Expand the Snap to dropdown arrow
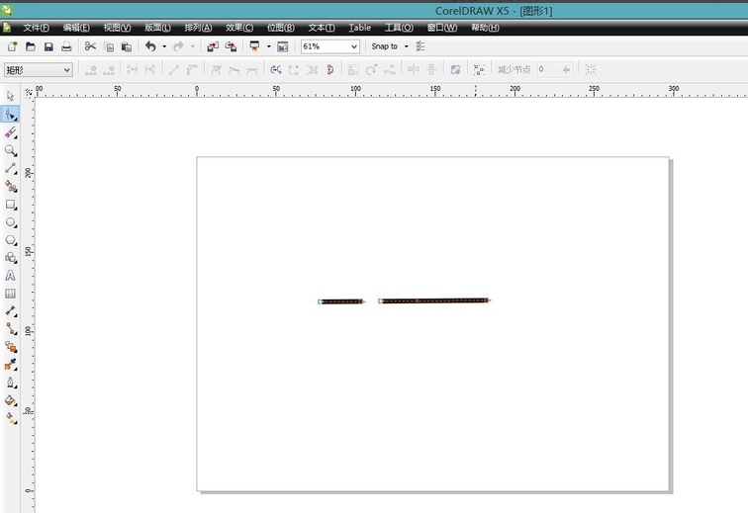 click(x=406, y=46)
